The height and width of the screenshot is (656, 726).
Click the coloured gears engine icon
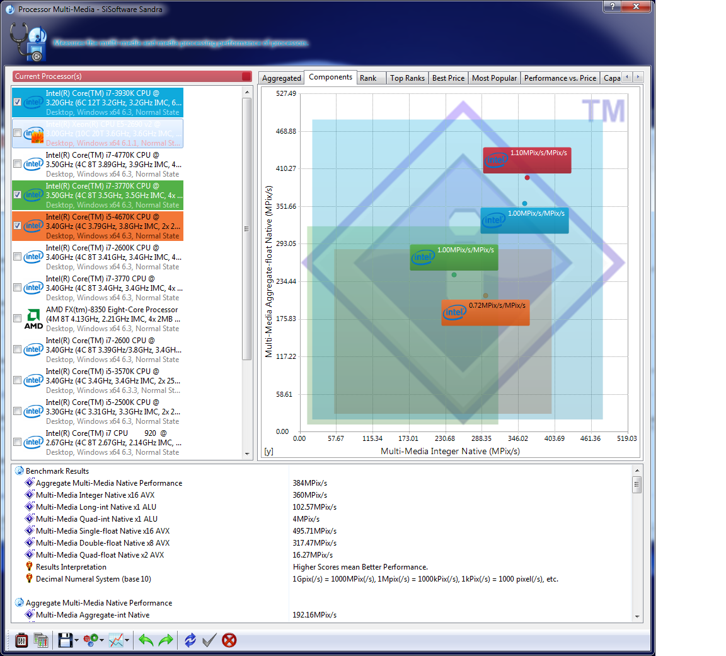[x=91, y=640]
